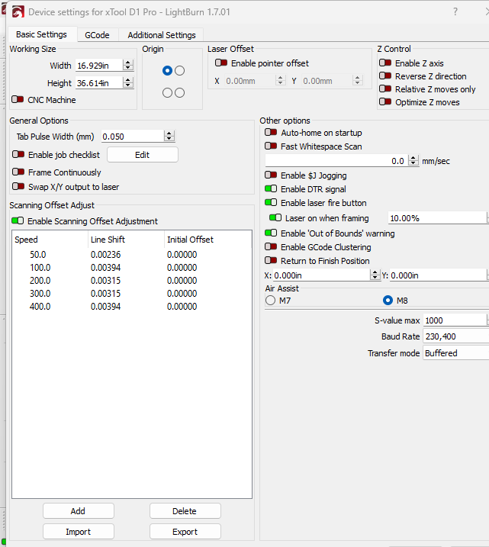
Task: Click the Tab Pulse Width field
Action: click(x=133, y=137)
